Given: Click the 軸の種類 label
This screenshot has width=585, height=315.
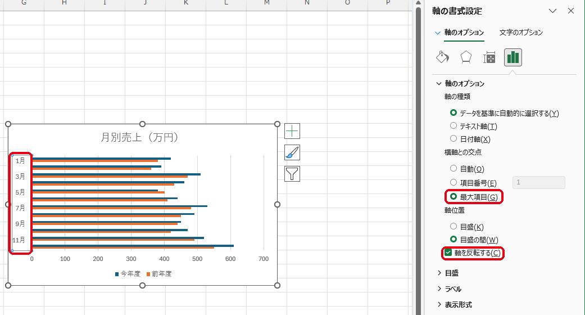Looking at the screenshot, I should pos(457,97).
